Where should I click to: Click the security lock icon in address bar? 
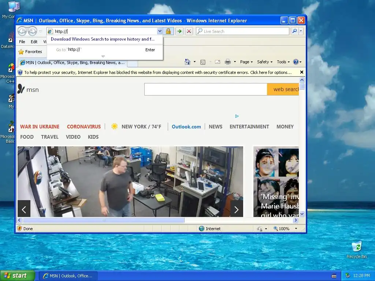click(168, 31)
